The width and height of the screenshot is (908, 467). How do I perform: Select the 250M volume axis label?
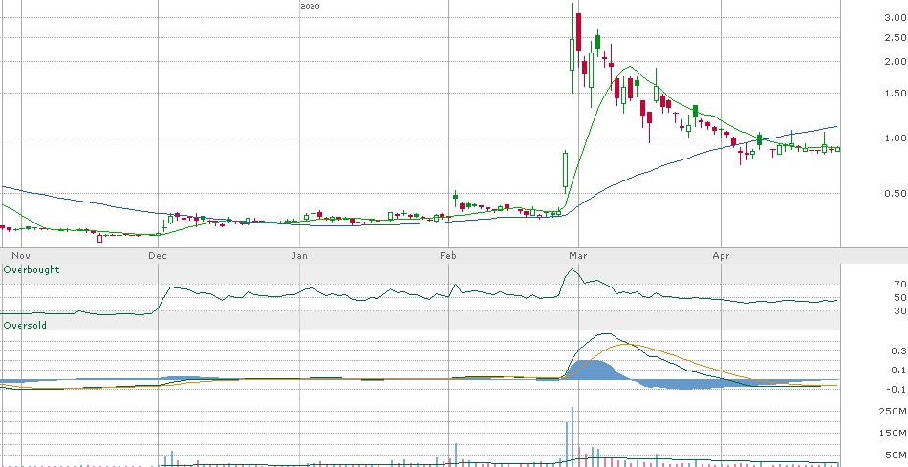[x=895, y=412]
